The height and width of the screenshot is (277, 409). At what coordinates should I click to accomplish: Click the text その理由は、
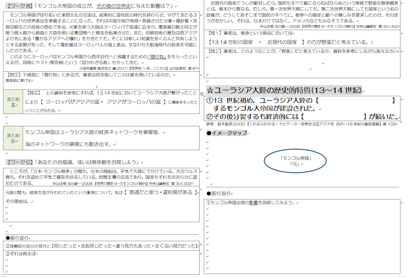[17, 202]
